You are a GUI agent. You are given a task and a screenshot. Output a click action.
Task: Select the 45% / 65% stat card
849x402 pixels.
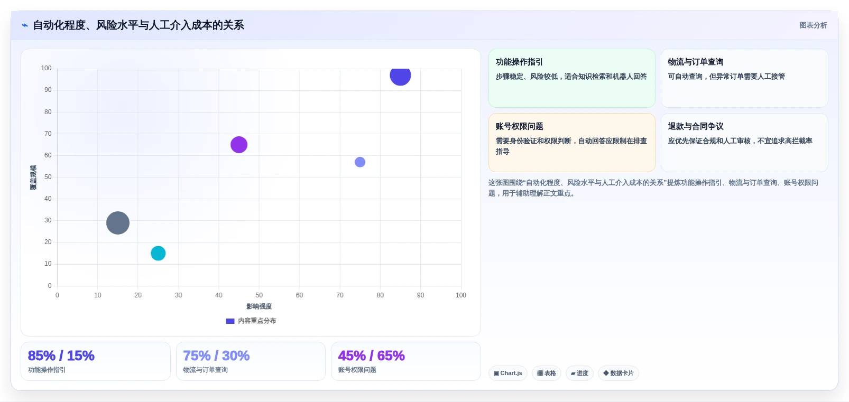pos(406,361)
